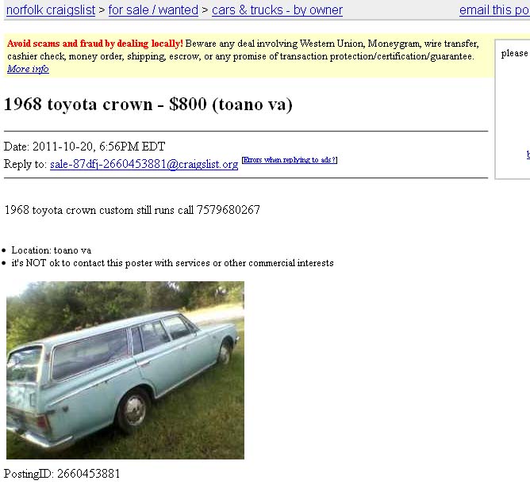530x488 pixels.
Task: Click the NOT ok to contact notice
Action: (x=172, y=263)
